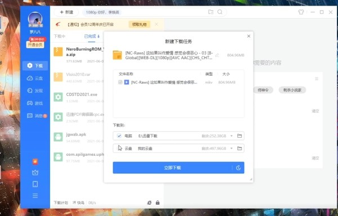Click the yellow folder icon of the NC-Raws task
Image resolution: width=338 pixels, height=216 pixels.
coord(117,55)
